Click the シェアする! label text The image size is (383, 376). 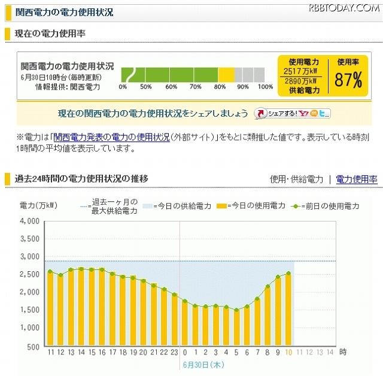click(x=282, y=114)
